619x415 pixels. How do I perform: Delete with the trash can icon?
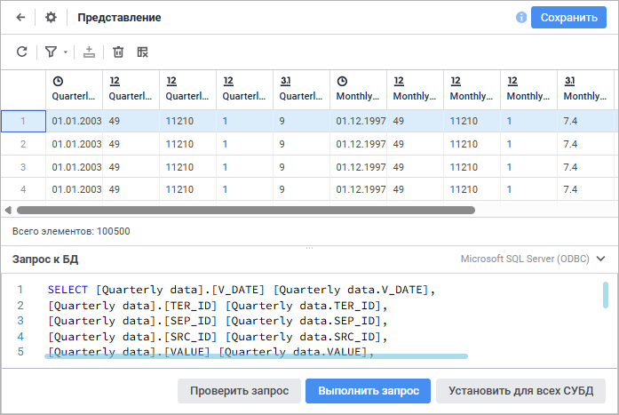(x=118, y=52)
